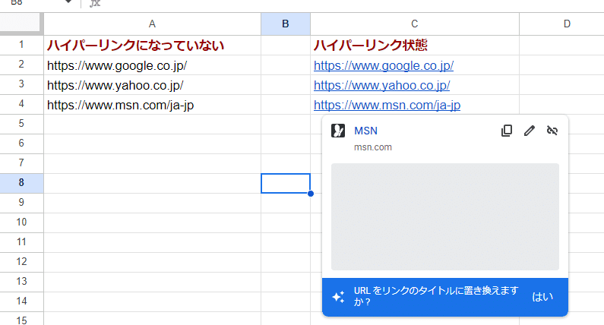The image size is (604, 325).
Task: Select row 1 header
Action: tap(21, 45)
